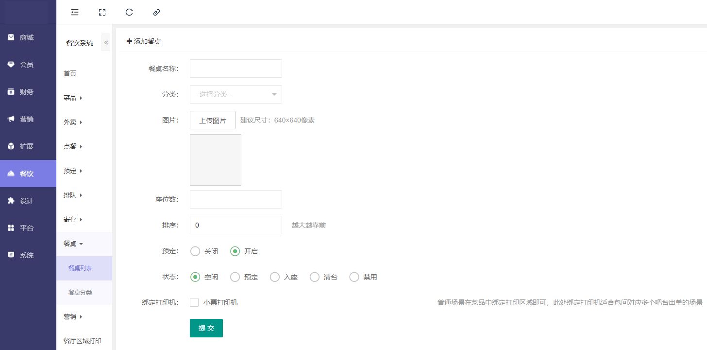Image resolution: width=707 pixels, height=350 pixels.
Task: Open 餐桌分类 menu item
Action: click(x=80, y=293)
